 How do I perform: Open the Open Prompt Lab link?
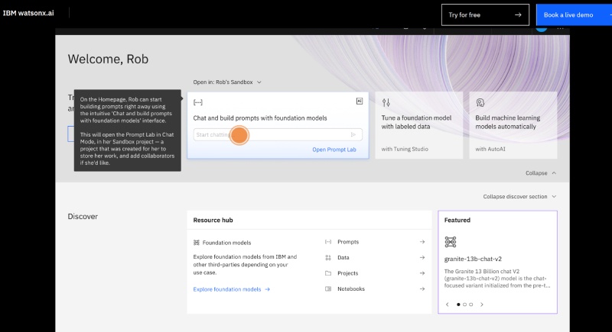click(x=334, y=150)
